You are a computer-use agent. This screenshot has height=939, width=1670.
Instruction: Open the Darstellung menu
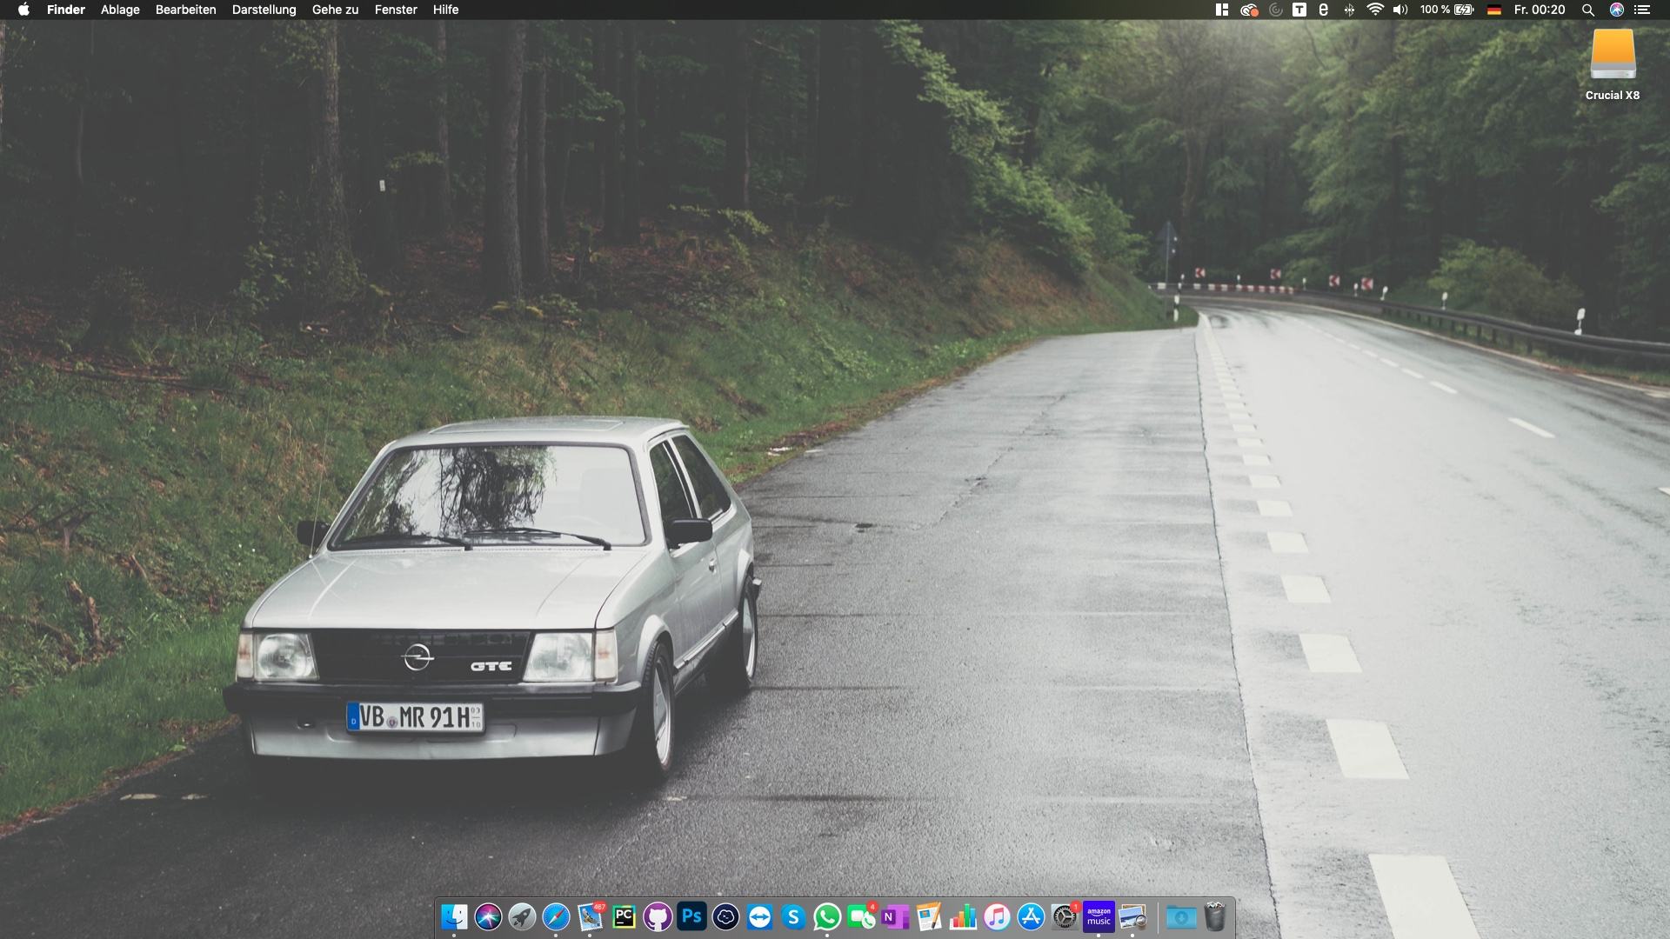[264, 10]
